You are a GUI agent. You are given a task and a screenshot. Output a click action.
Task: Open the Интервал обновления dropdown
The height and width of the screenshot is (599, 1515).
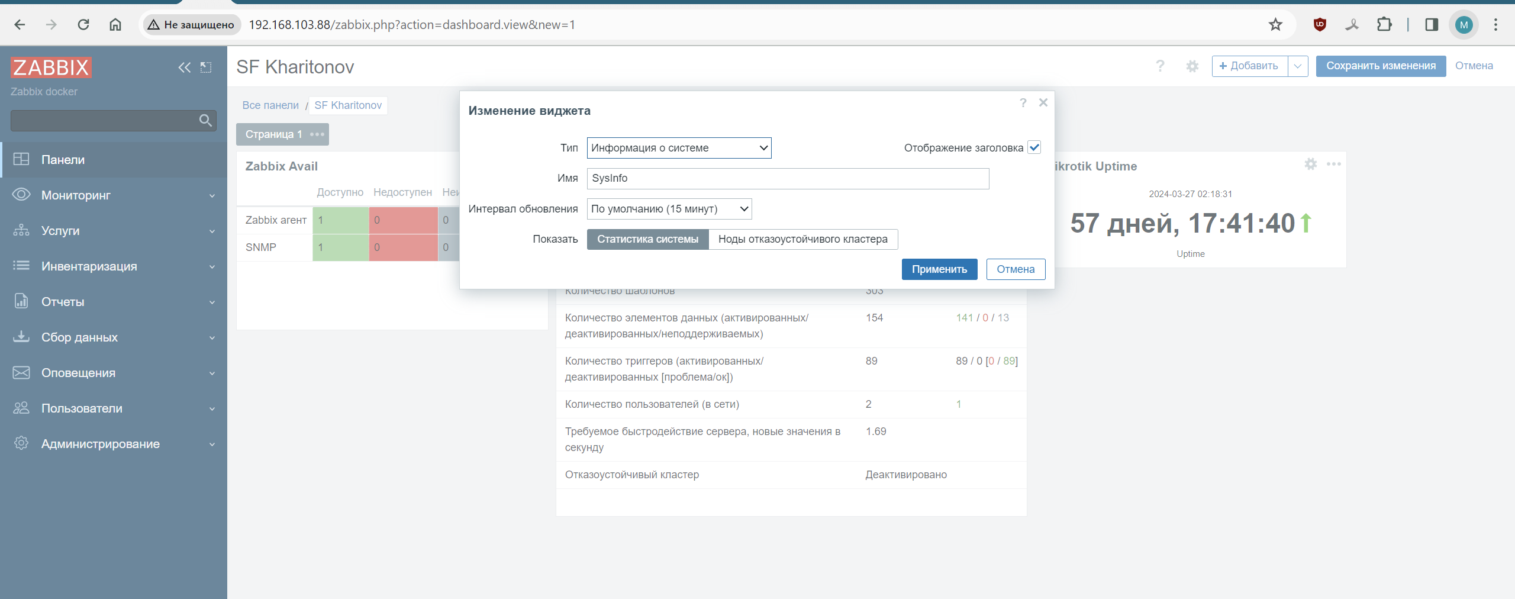point(669,209)
